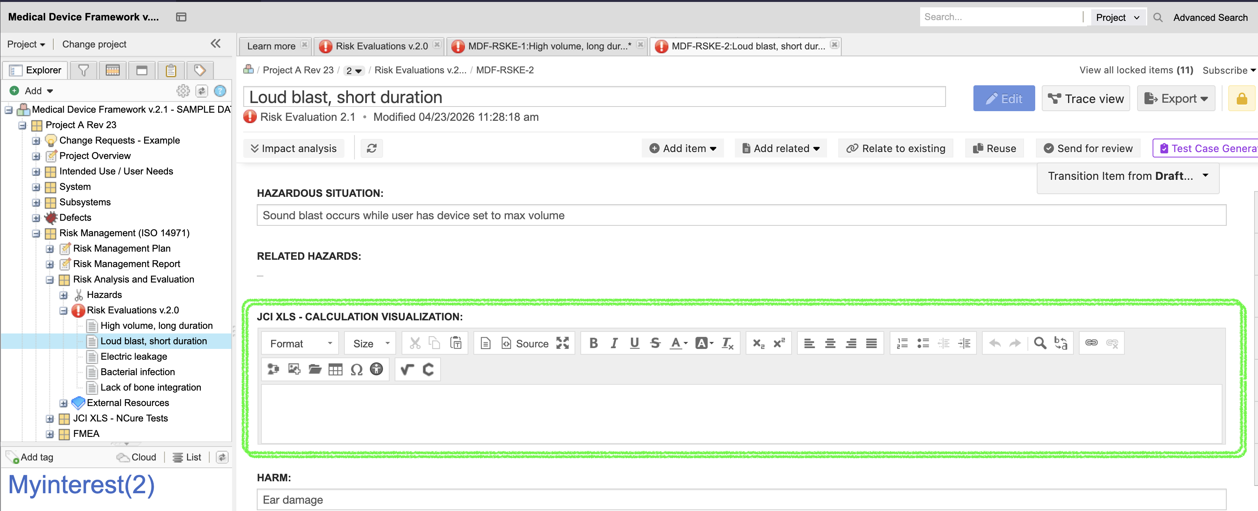Maximize the rich text editor

(563, 343)
